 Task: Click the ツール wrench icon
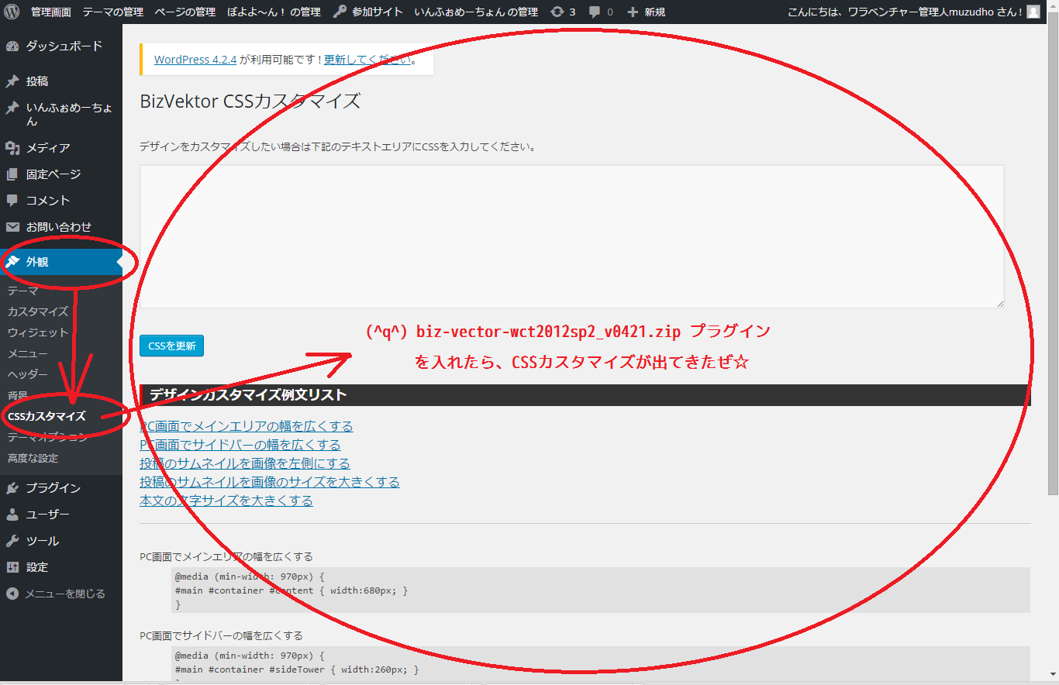tap(12, 541)
